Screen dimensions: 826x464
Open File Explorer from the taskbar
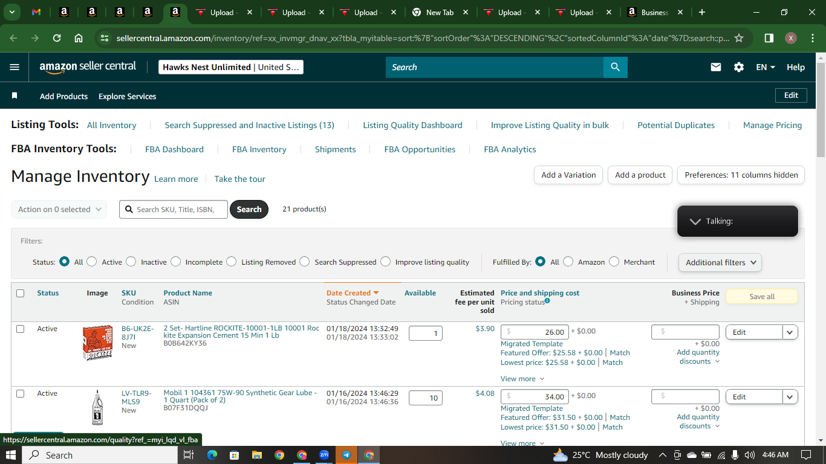click(256, 455)
